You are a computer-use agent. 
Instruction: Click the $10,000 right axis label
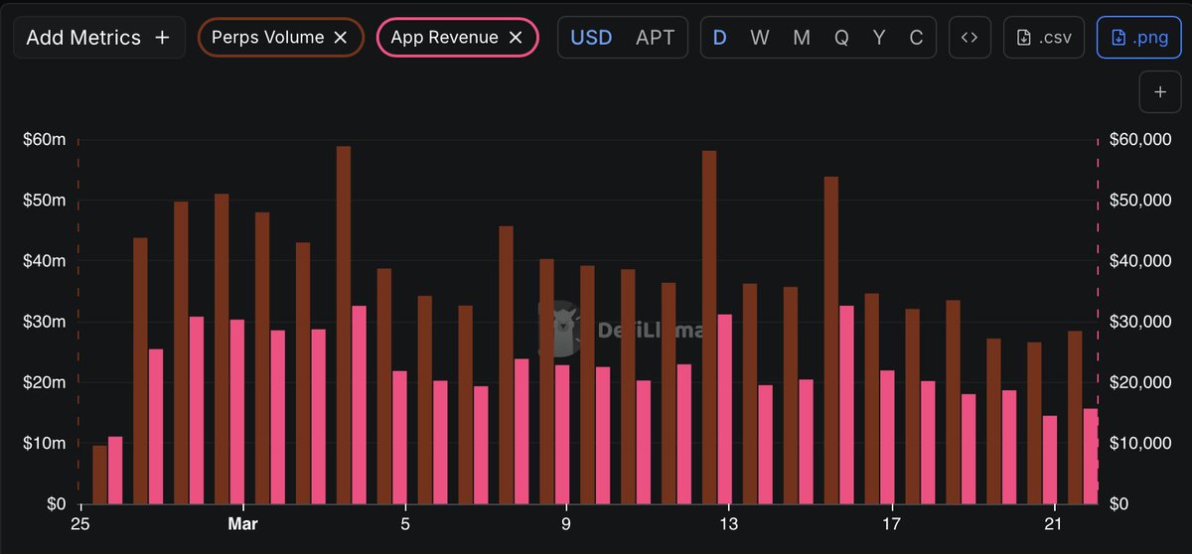point(1140,443)
